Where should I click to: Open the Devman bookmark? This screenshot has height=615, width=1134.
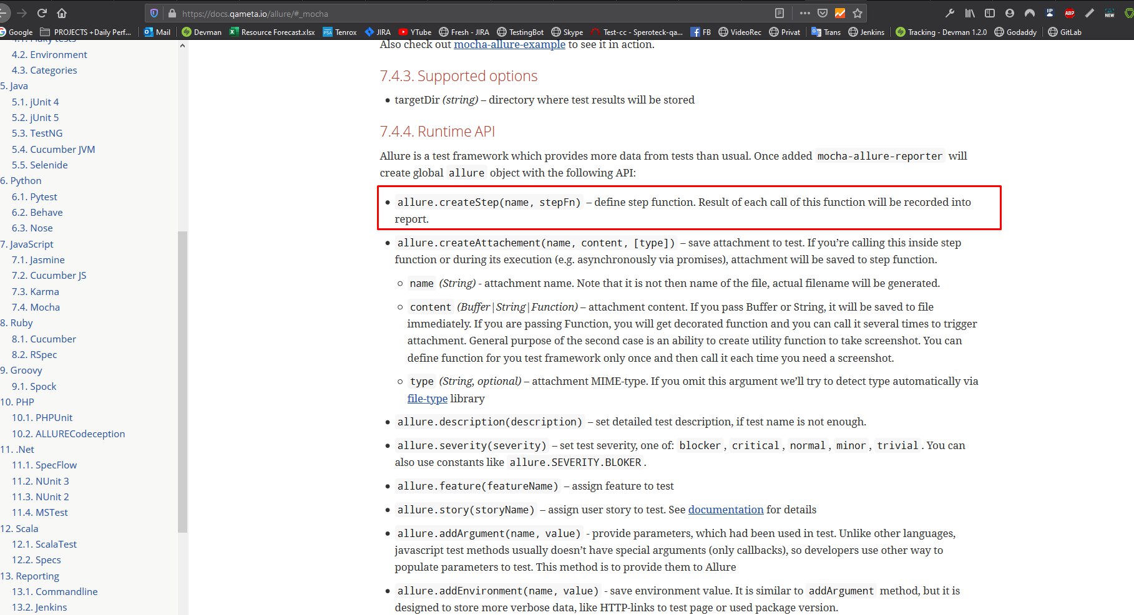[x=202, y=32]
